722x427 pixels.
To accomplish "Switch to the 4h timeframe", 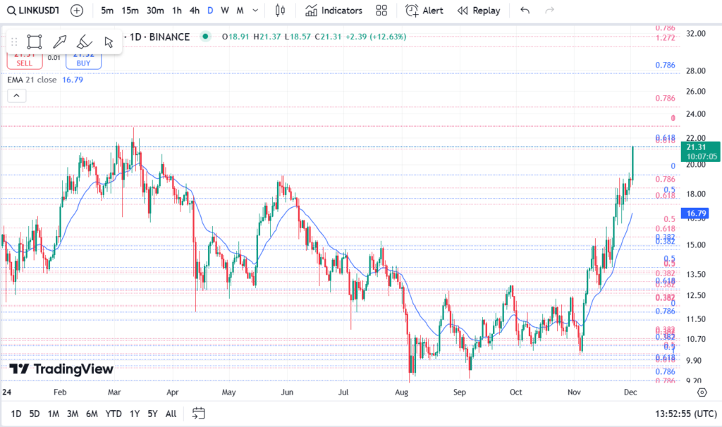I will point(195,11).
